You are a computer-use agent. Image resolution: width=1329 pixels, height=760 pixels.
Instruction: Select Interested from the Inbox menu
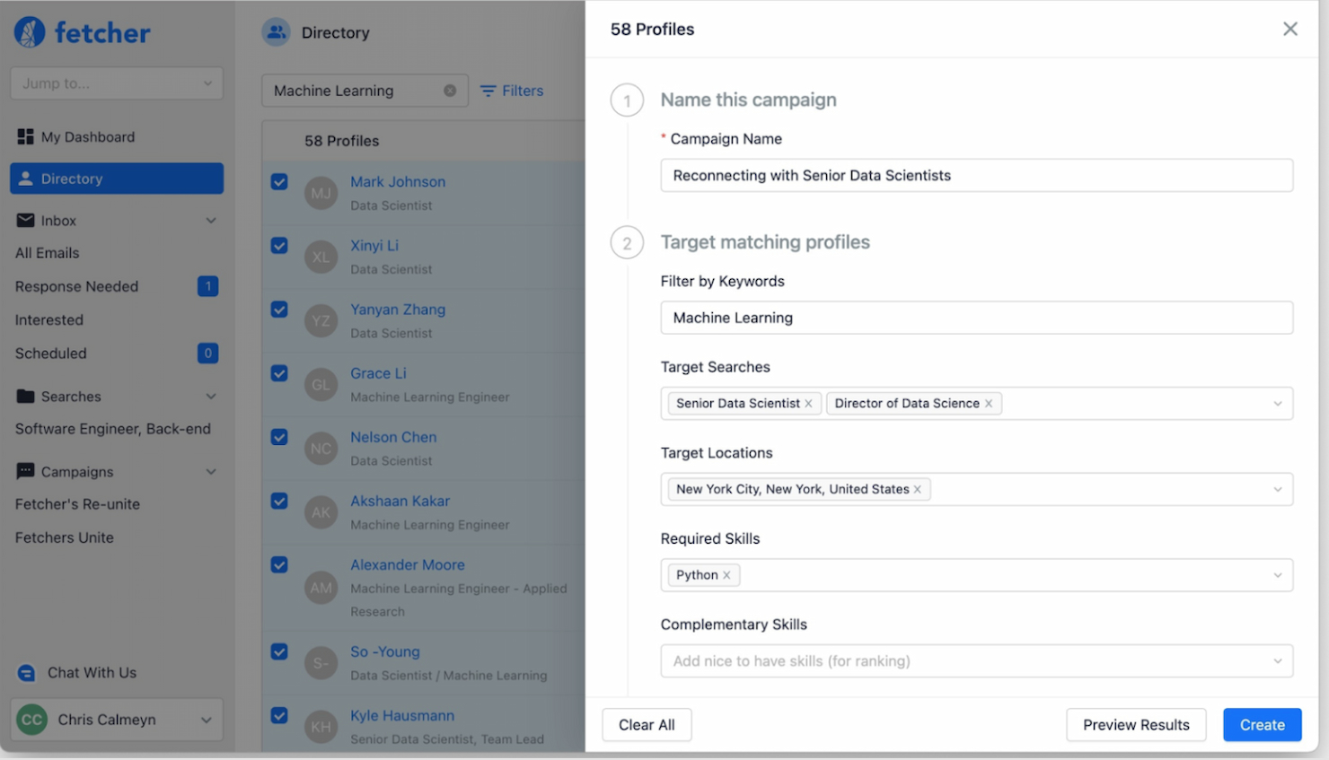click(48, 319)
